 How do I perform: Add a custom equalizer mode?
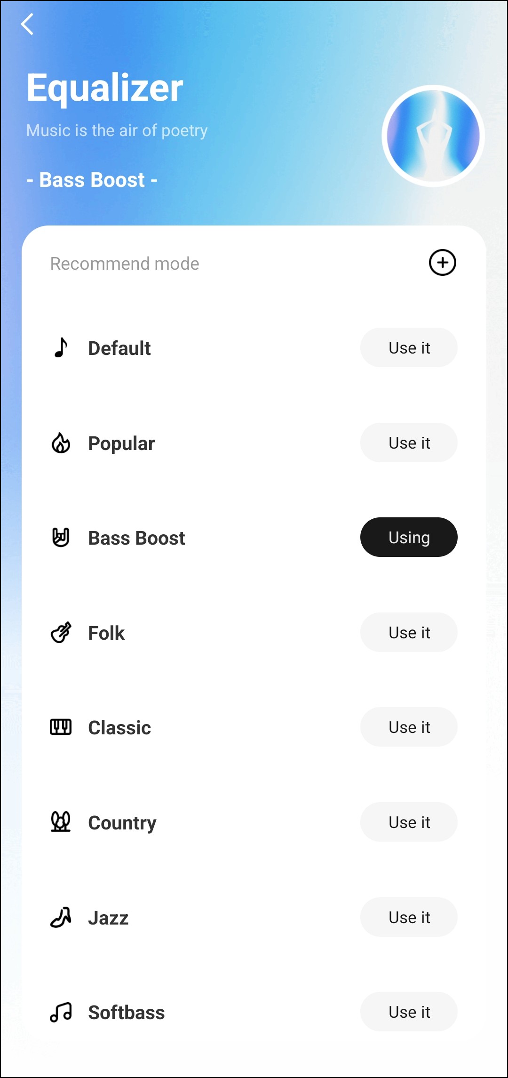(x=442, y=263)
